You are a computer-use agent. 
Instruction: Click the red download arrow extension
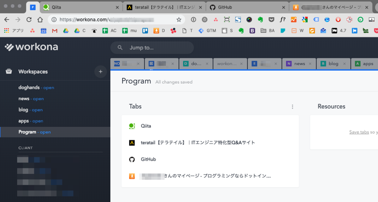[338, 20]
